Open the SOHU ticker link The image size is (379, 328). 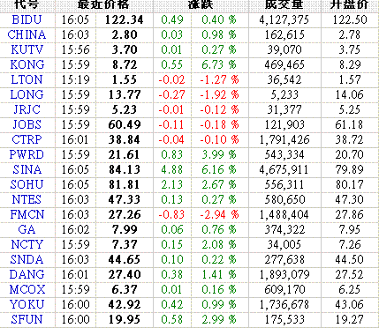click(x=27, y=184)
